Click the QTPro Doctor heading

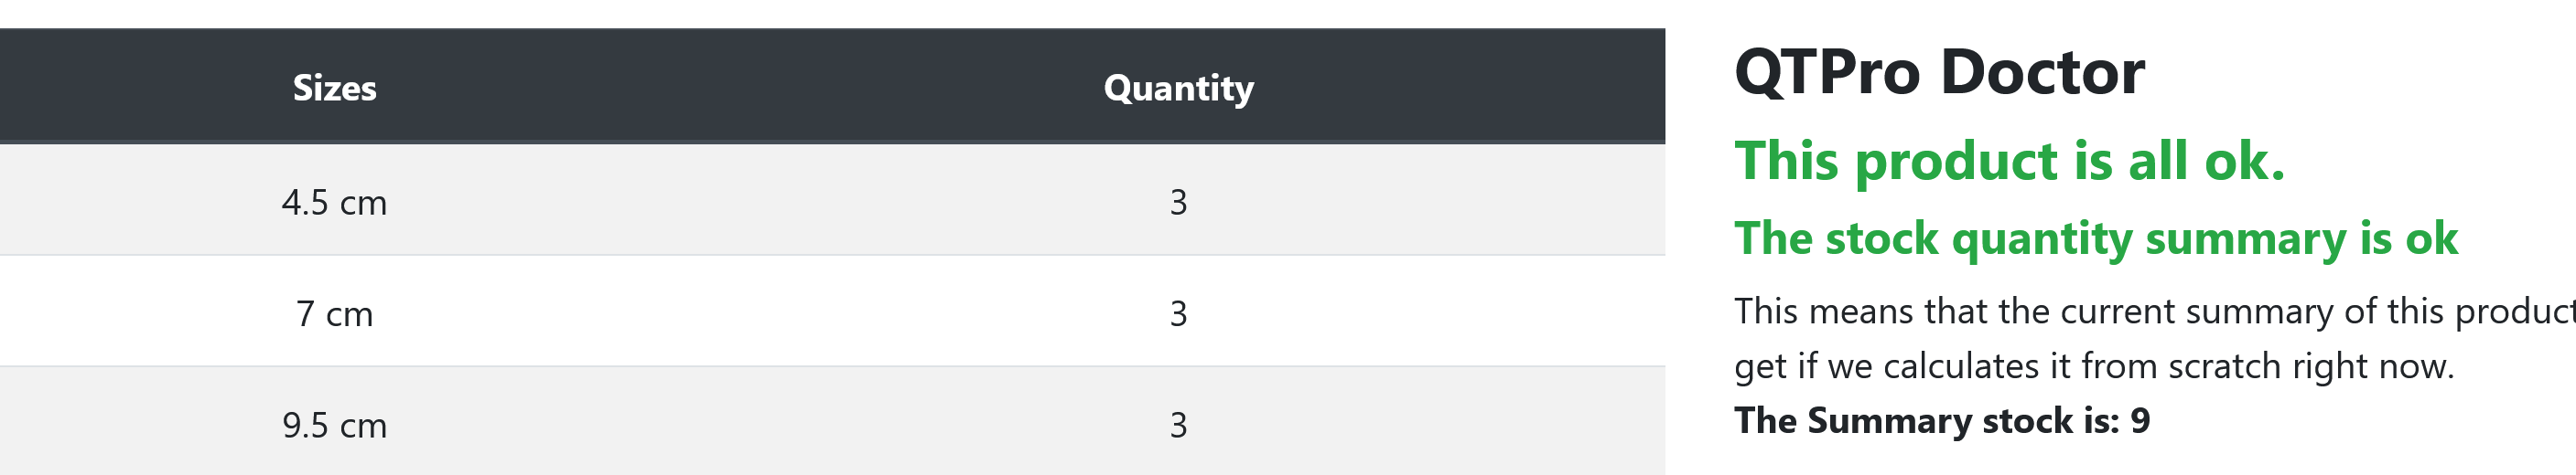(x=1939, y=72)
